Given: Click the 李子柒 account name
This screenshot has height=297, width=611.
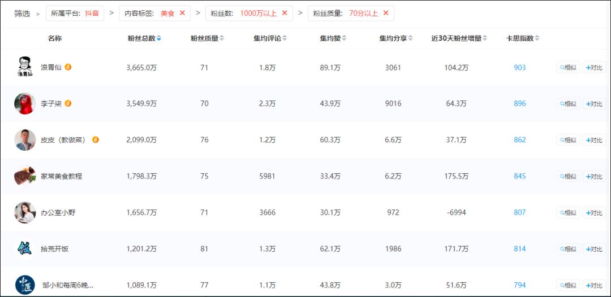Looking at the screenshot, I should pyautogui.click(x=51, y=104).
